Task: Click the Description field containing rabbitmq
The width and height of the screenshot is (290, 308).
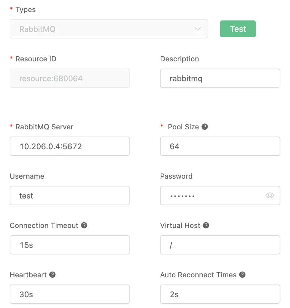Action: coord(220,78)
